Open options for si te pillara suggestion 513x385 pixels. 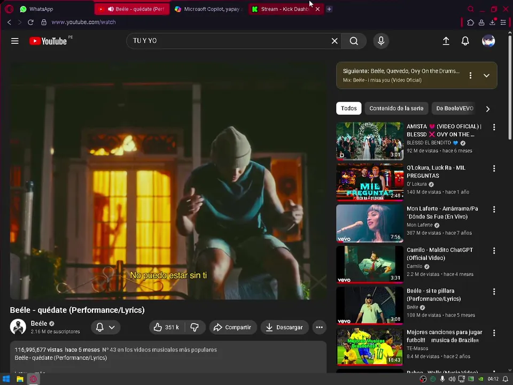pyautogui.click(x=494, y=291)
